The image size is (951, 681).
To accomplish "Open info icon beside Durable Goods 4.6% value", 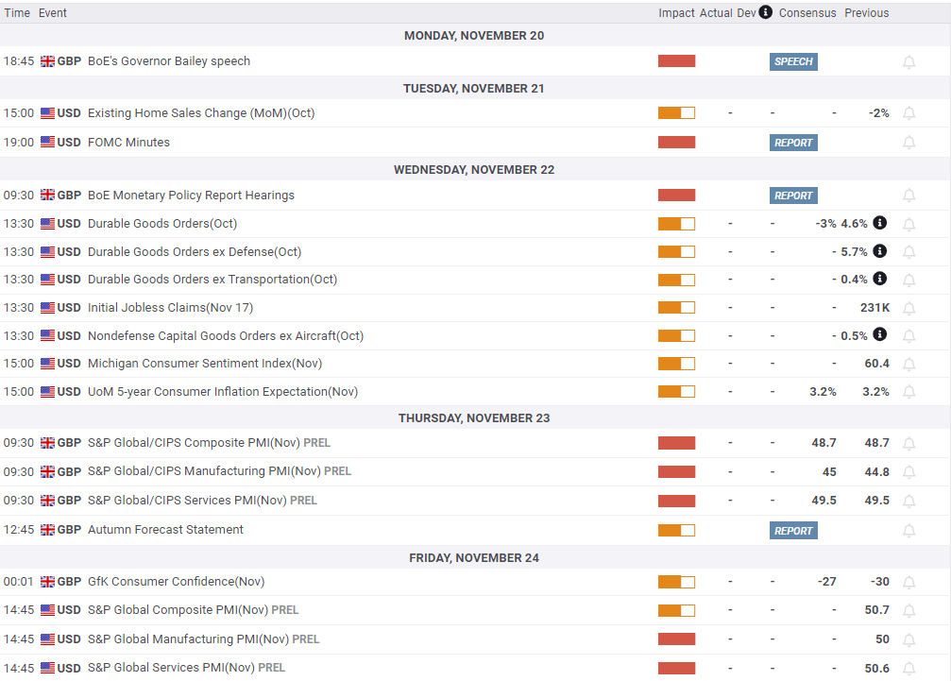I will tap(879, 223).
